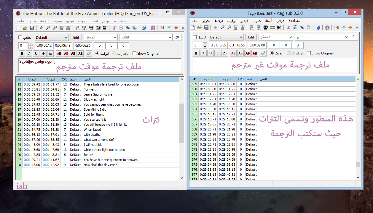Create new subtitles in Hobbit trailer window

[18, 28]
